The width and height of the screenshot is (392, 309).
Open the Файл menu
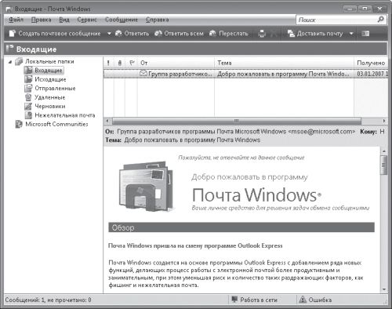click(16, 20)
